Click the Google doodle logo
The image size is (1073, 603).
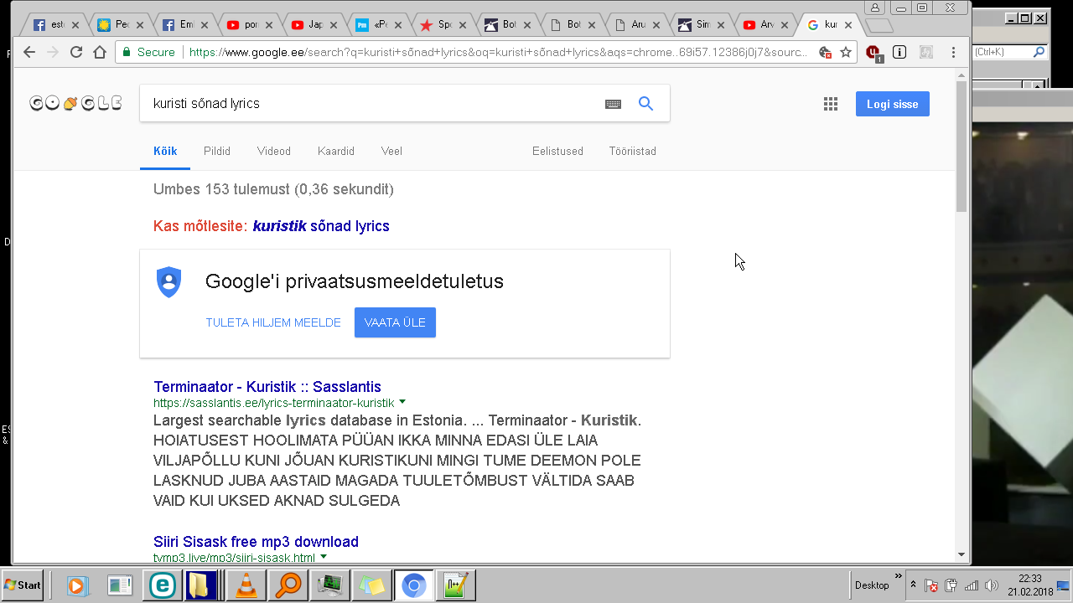tap(75, 103)
